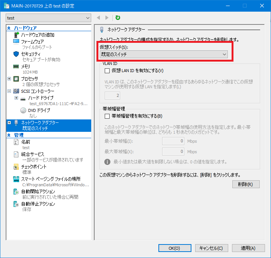Click the SCSI コントローラー icon
The height and width of the screenshot is (258, 271).
pos(16,91)
